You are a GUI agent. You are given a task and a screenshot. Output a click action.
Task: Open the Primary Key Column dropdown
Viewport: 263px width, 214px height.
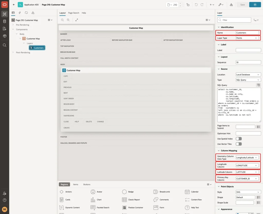[x=247, y=179]
